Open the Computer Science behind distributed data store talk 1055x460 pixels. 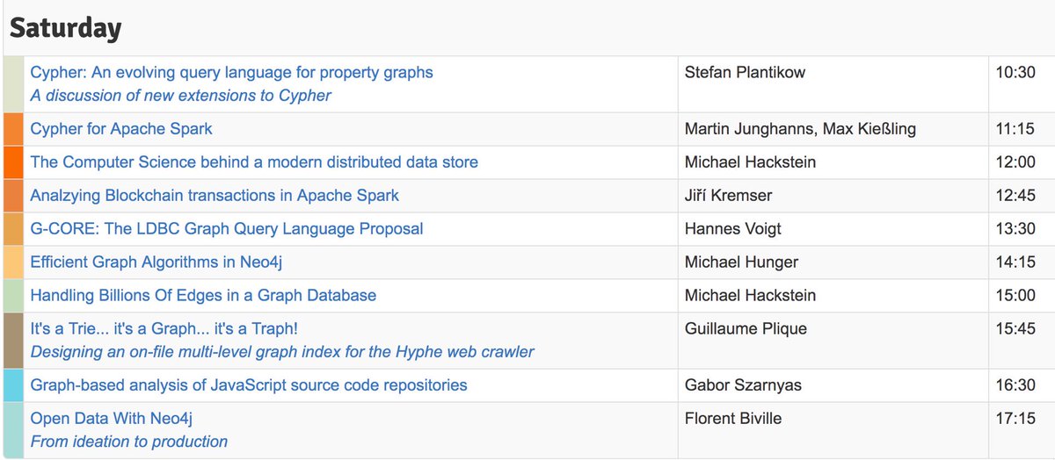point(254,162)
